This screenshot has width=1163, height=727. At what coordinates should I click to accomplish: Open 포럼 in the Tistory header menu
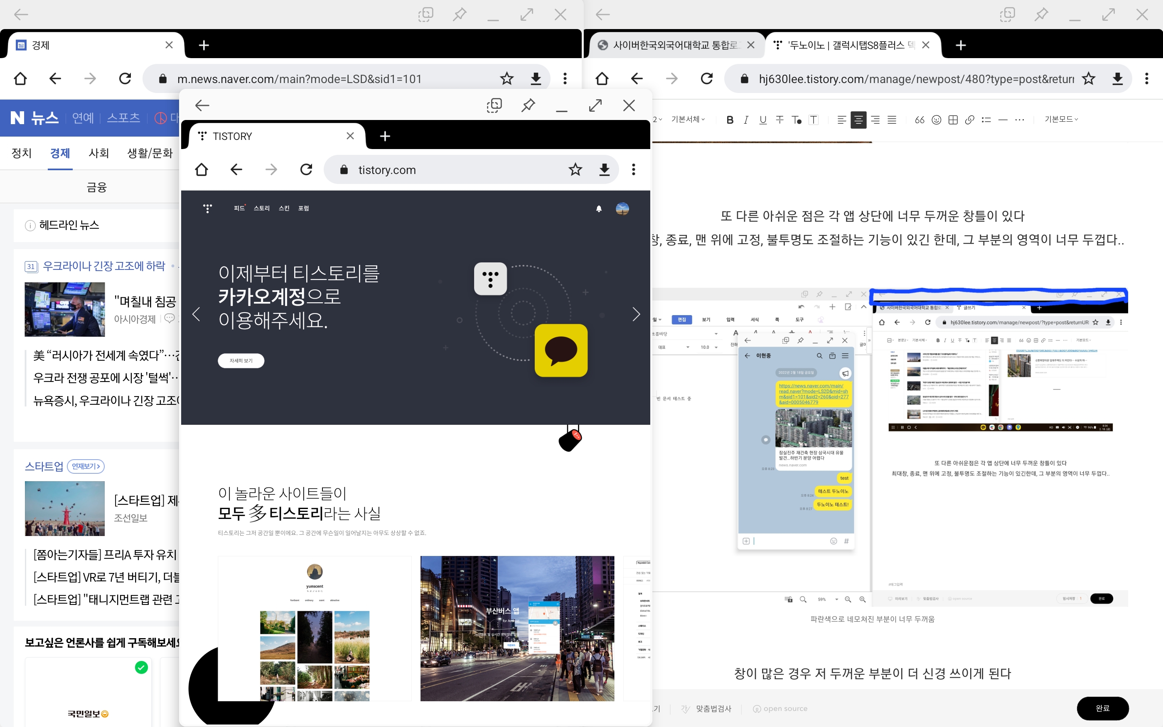[303, 208]
